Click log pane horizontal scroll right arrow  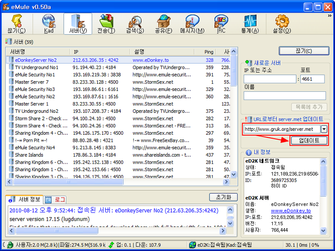click(223, 231)
